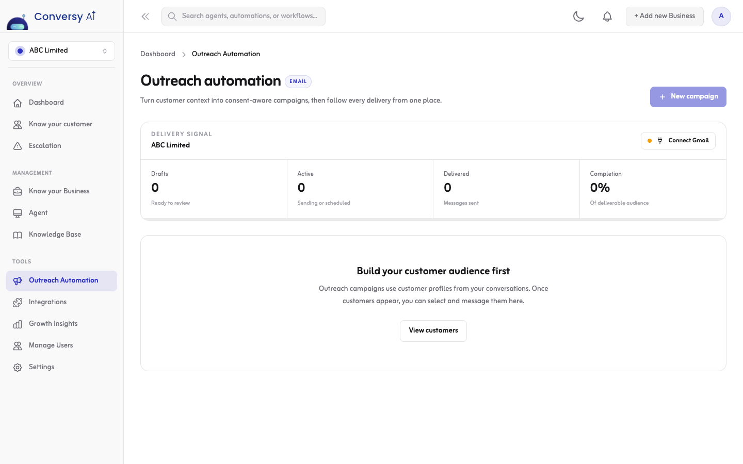Click the Conversy AI brand name
743x464 pixels.
coord(65,16)
